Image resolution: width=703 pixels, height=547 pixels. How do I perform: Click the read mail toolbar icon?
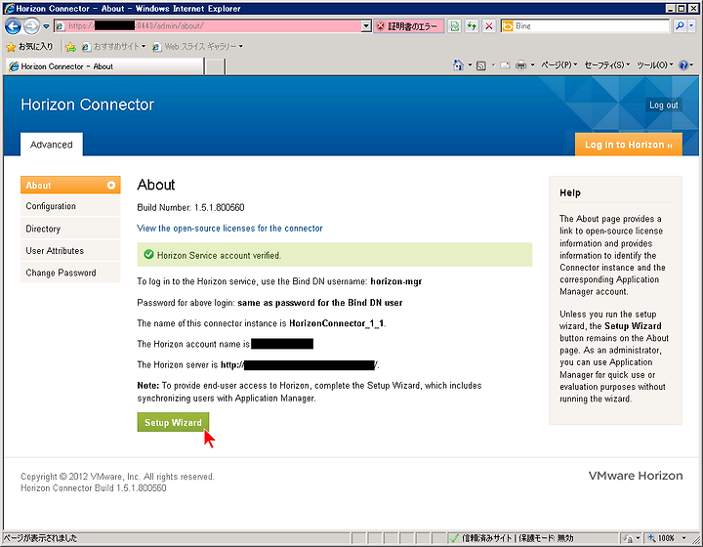(x=506, y=65)
